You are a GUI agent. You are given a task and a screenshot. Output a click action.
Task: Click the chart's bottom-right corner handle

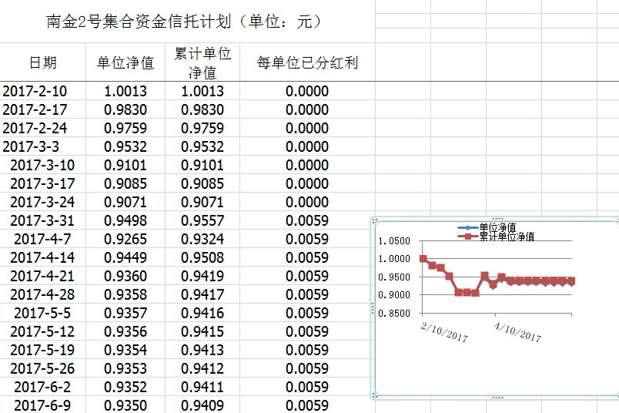tap(616, 397)
